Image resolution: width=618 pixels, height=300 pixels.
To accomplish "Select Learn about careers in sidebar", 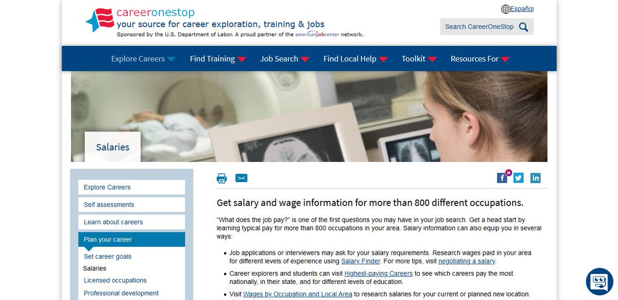I will click(x=131, y=222).
